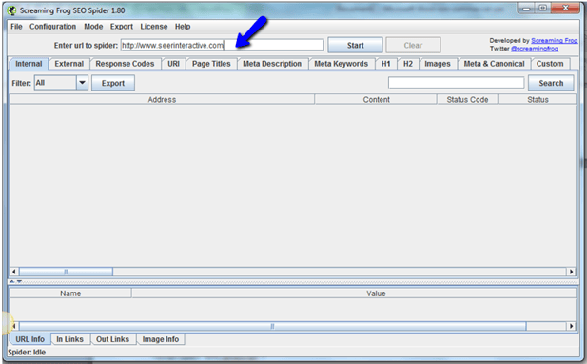Switch to the Images tab
This screenshot has height=364, width=587.
point(438,64)
